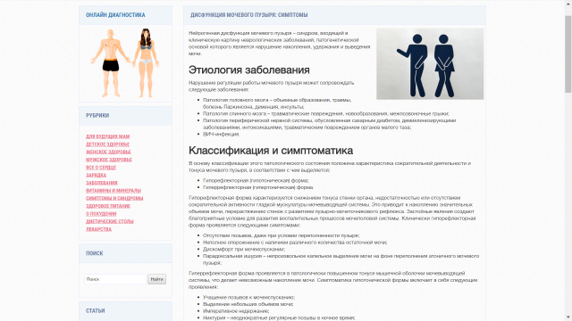The height and width of the screenshot is (321, 572).
Task: Click the male body figure in online diagnostics
Action: (x=111, y=63)
